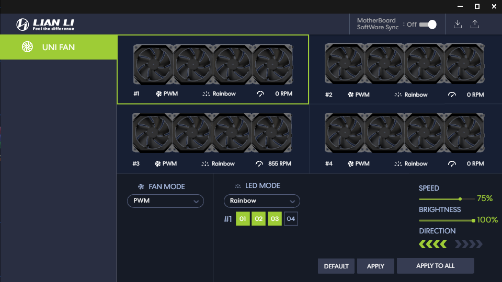Toggle MotherBoard SoftWare Sync switch
Viewport: 502px width, 282px height.
click(428, 25)
